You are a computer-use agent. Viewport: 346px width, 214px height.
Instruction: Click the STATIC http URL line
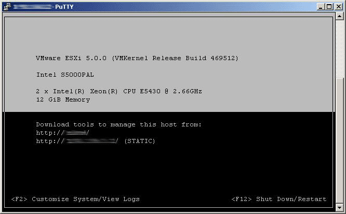(x=96, y=141)
